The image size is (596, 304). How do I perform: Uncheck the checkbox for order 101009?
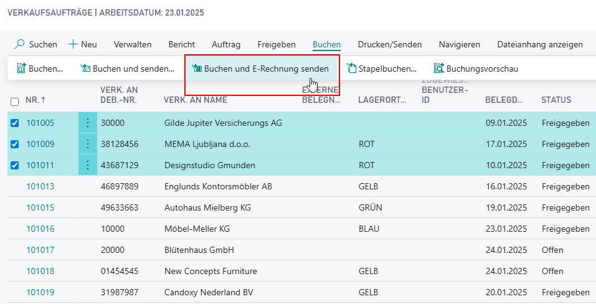(15, 144)
